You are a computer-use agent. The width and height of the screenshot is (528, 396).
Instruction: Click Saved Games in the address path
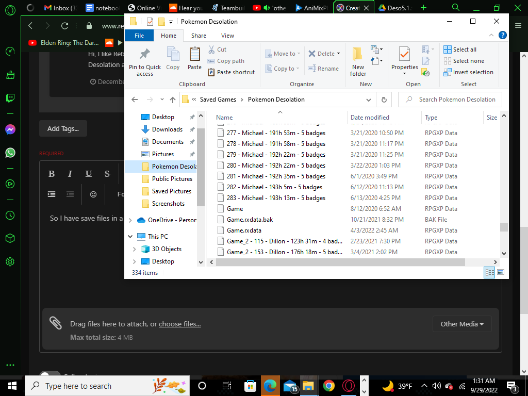(x=218, y=100)
